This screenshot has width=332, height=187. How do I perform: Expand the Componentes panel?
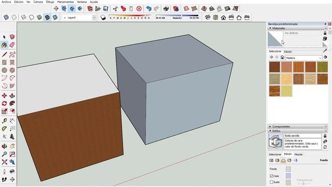point(270,126)
